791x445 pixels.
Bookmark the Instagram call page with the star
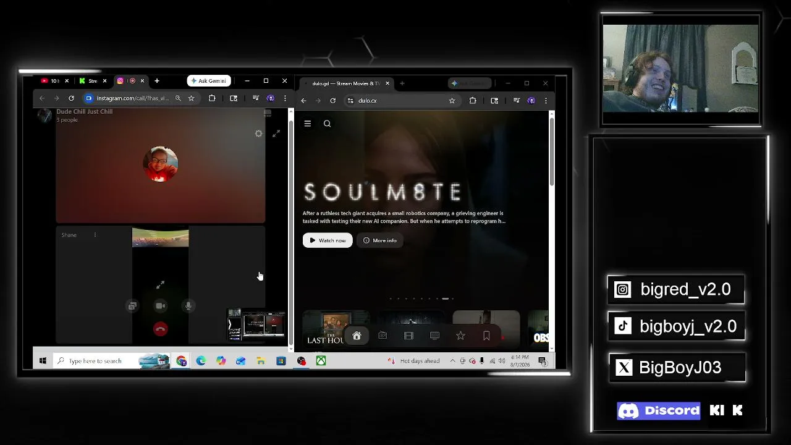point(191,98)
